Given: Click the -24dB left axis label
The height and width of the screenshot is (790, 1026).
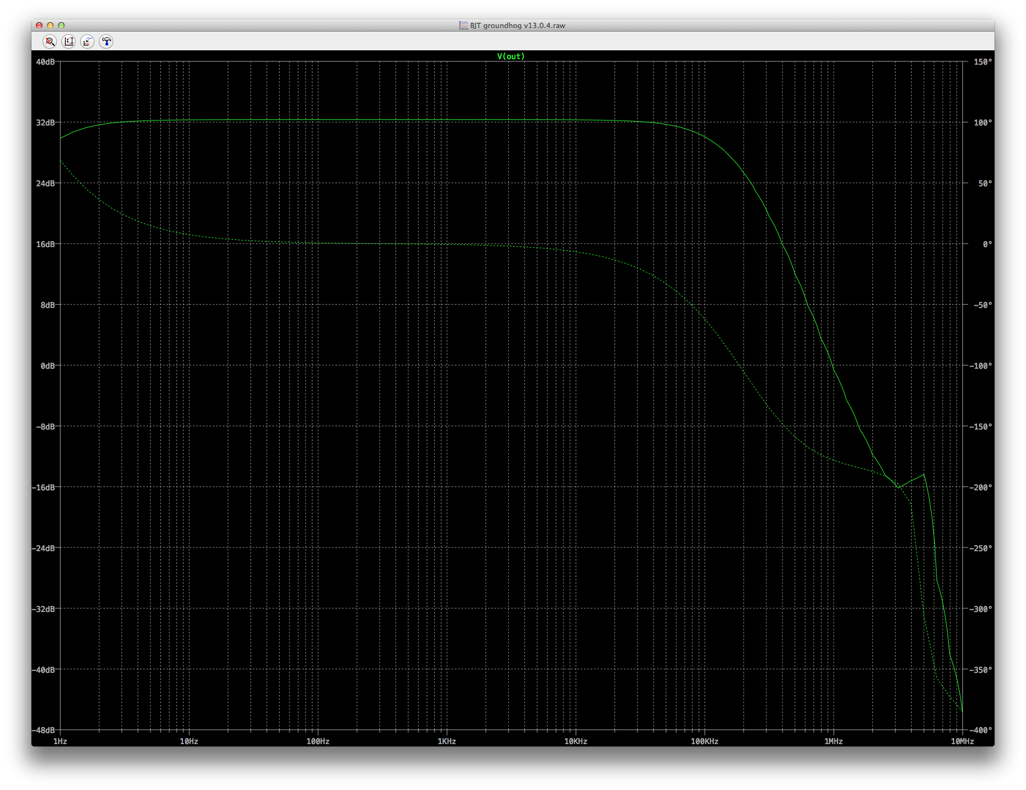Looking at the screenshot, I should point(43,548).
